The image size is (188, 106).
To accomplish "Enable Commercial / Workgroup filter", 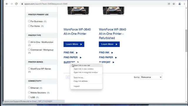I will click(x=29, y=49).
